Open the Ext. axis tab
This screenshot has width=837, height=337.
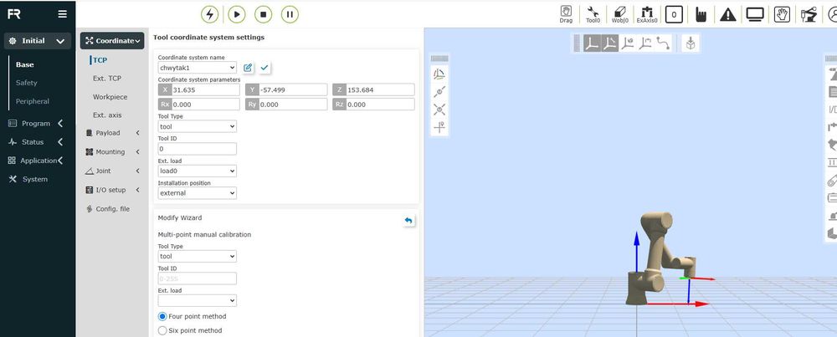click(x=107, y=115)
